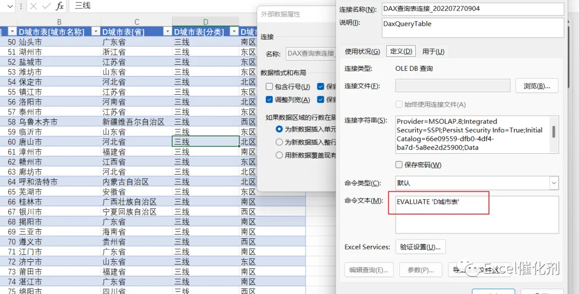Select column B header

(59, 22)
